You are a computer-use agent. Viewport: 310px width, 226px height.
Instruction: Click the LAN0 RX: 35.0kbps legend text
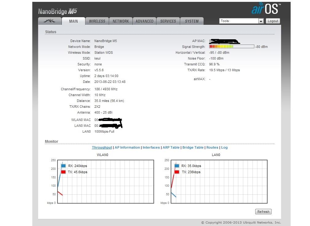click(191, 166)
